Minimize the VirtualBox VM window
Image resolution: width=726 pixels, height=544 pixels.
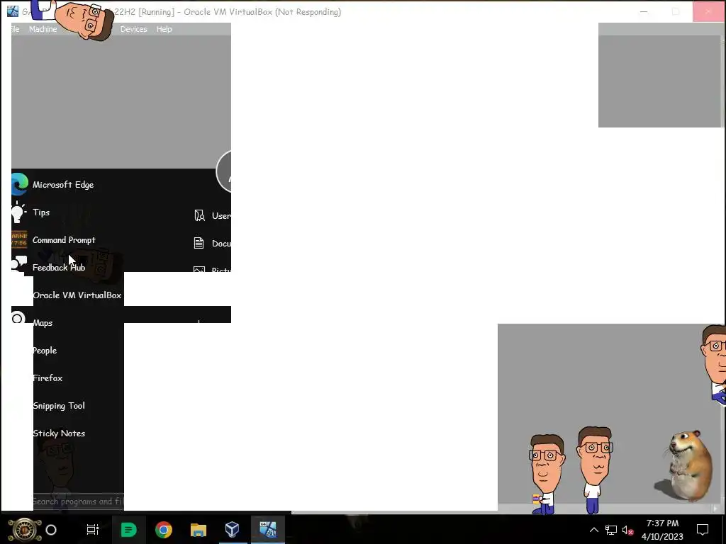coord(644,11)
